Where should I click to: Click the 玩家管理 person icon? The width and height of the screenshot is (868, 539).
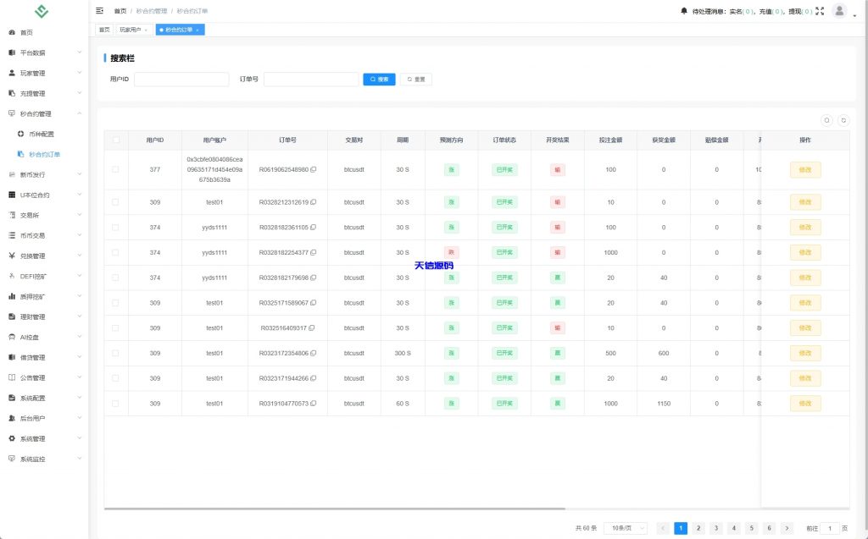[x=12, y=73]
